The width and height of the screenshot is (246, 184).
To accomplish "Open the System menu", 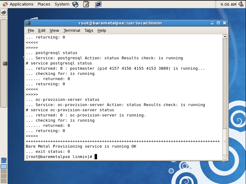I will 62,4.
